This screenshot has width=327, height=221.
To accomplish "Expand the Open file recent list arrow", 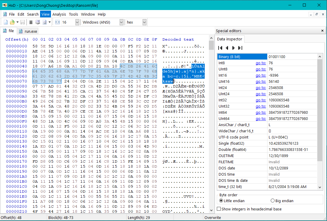I will (x=17, y=22).
